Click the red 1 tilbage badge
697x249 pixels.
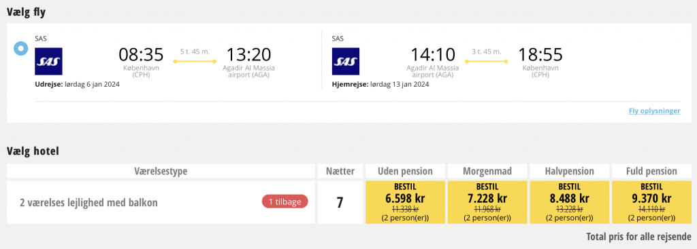285,202
